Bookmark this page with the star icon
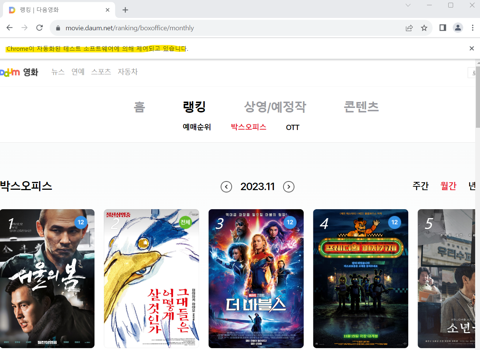The height and width of the screenshot is (350, 480). tap(424, 28)
